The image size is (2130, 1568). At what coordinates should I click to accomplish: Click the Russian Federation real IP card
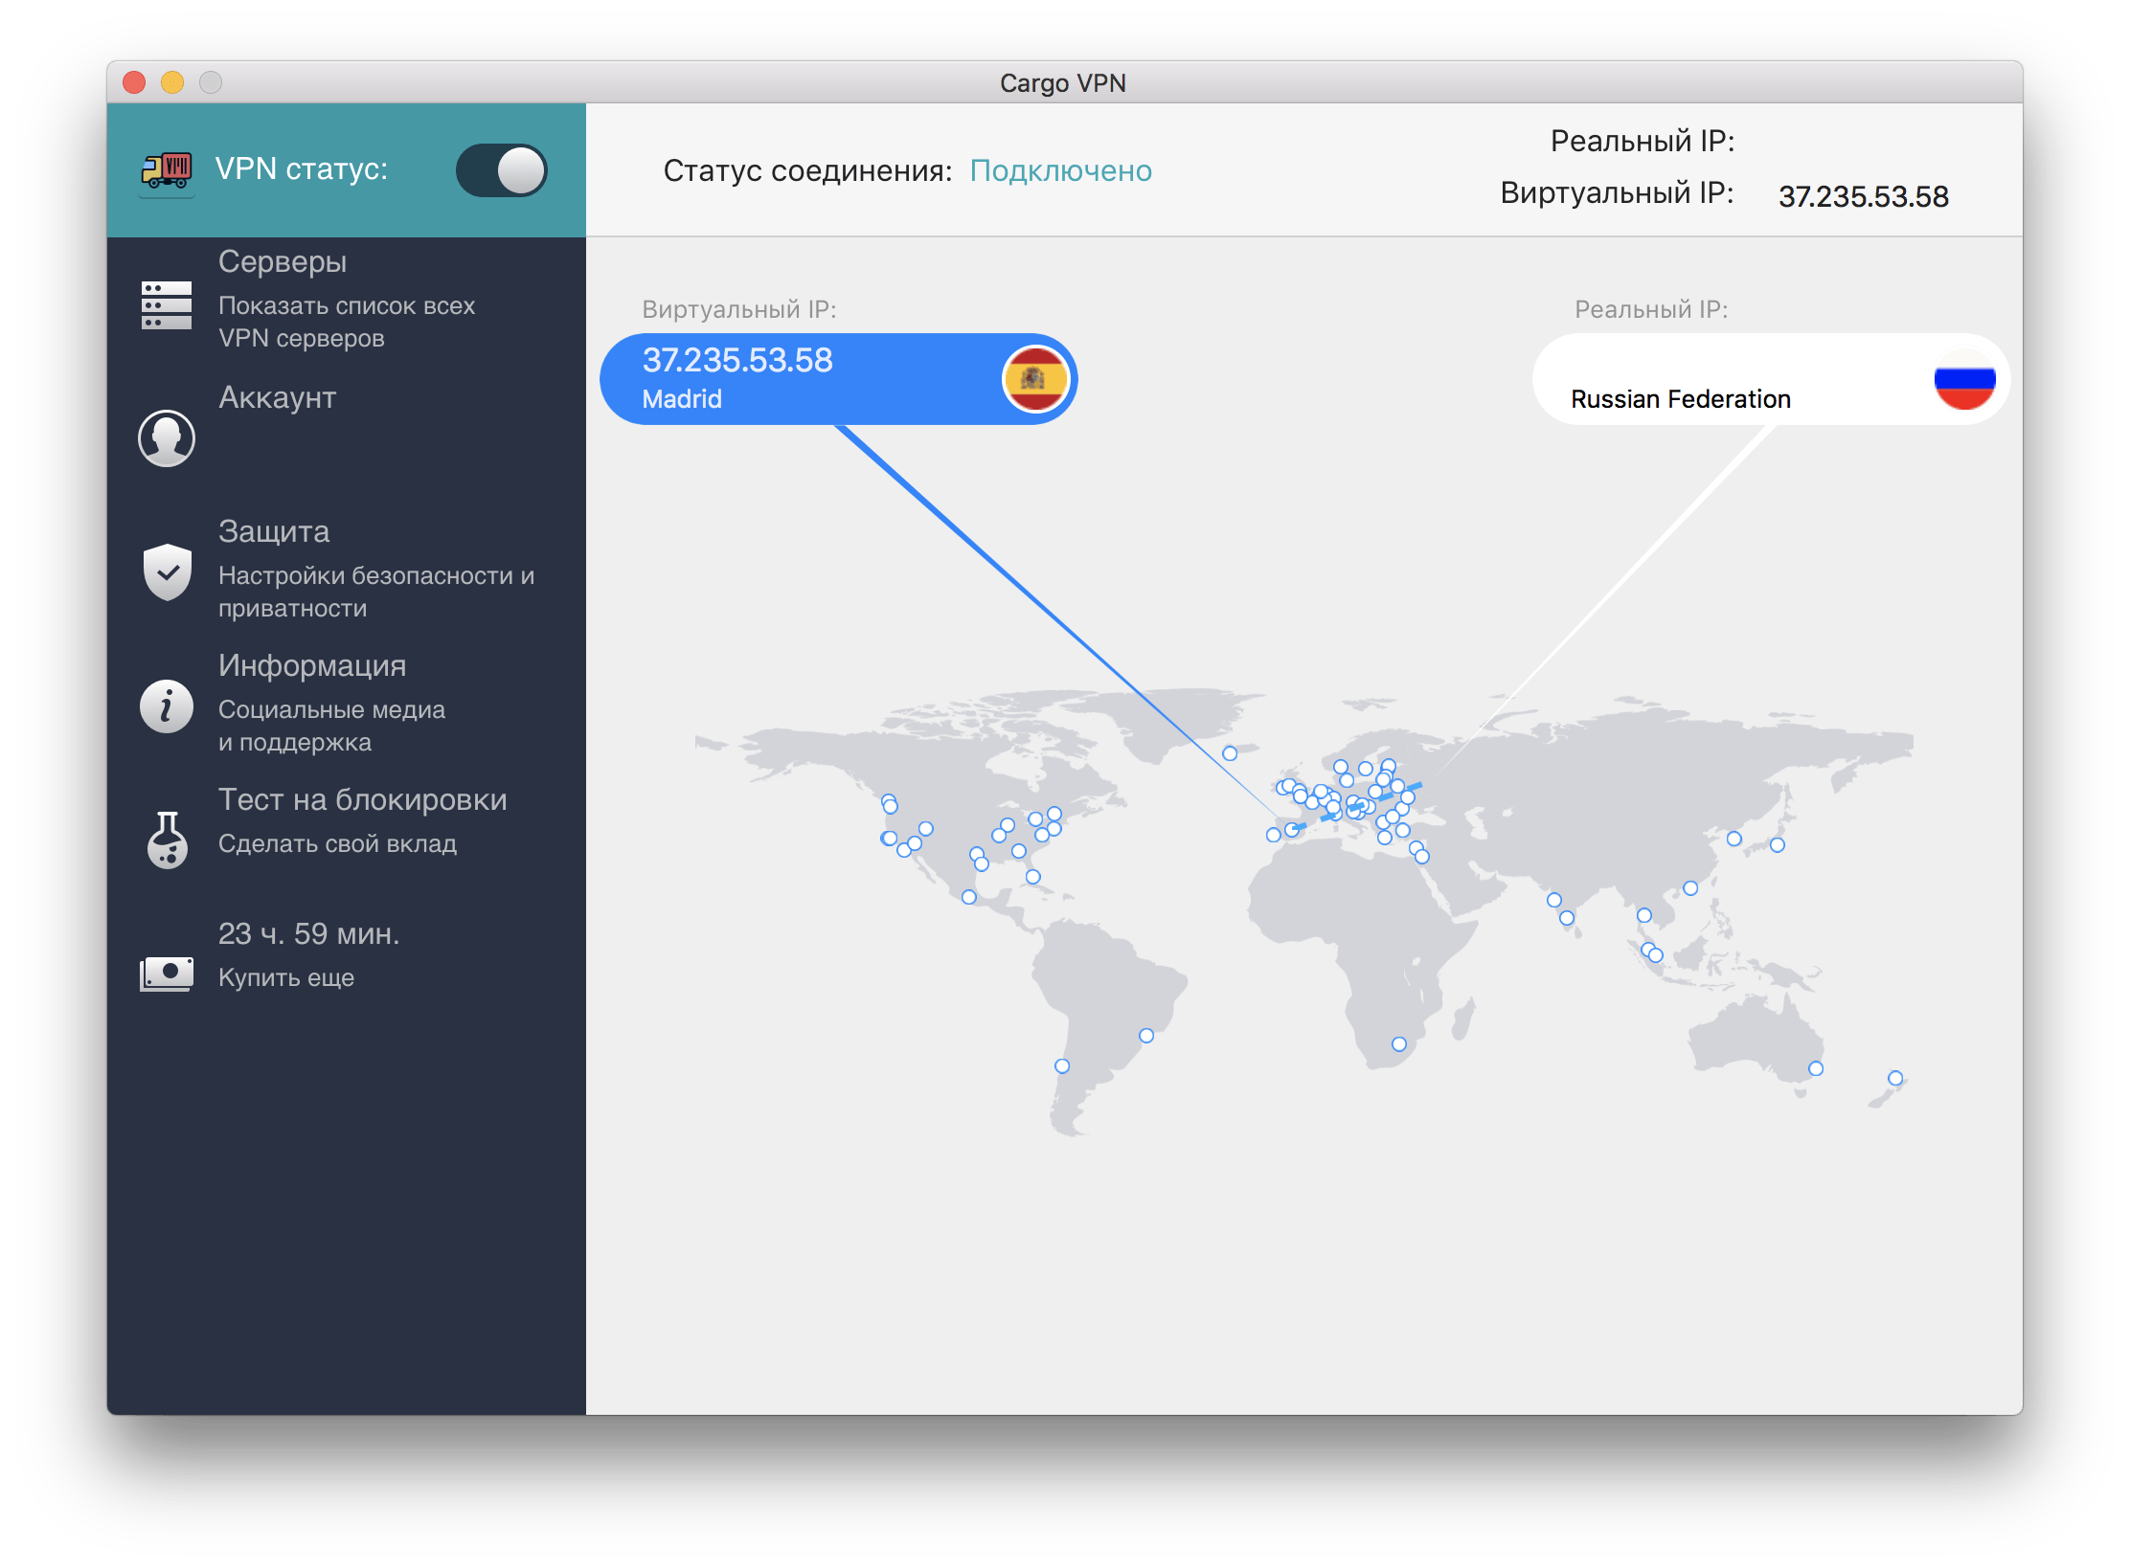point(1770,379)
